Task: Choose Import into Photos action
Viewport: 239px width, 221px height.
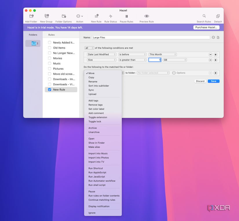Action: (x=103, y=158)
